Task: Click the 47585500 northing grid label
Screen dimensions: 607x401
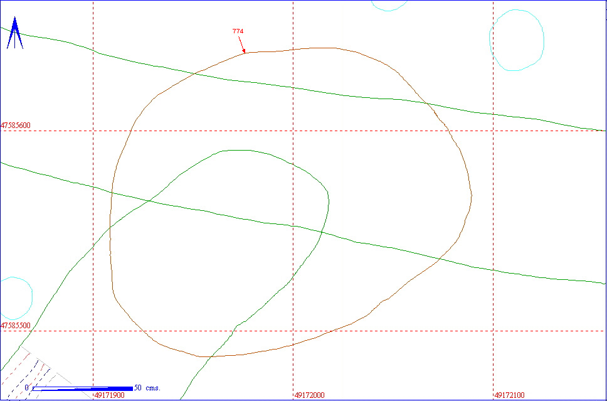Action: pos(16,326)
